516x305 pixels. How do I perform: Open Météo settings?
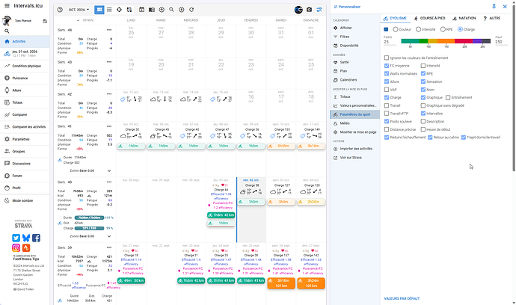click(x=354, y=123)
